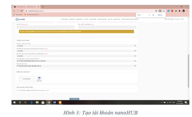Open the "TÀI NGUYÊN" navigation menu

64,19
